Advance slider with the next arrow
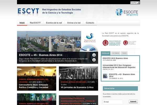 tap(94, 55)
